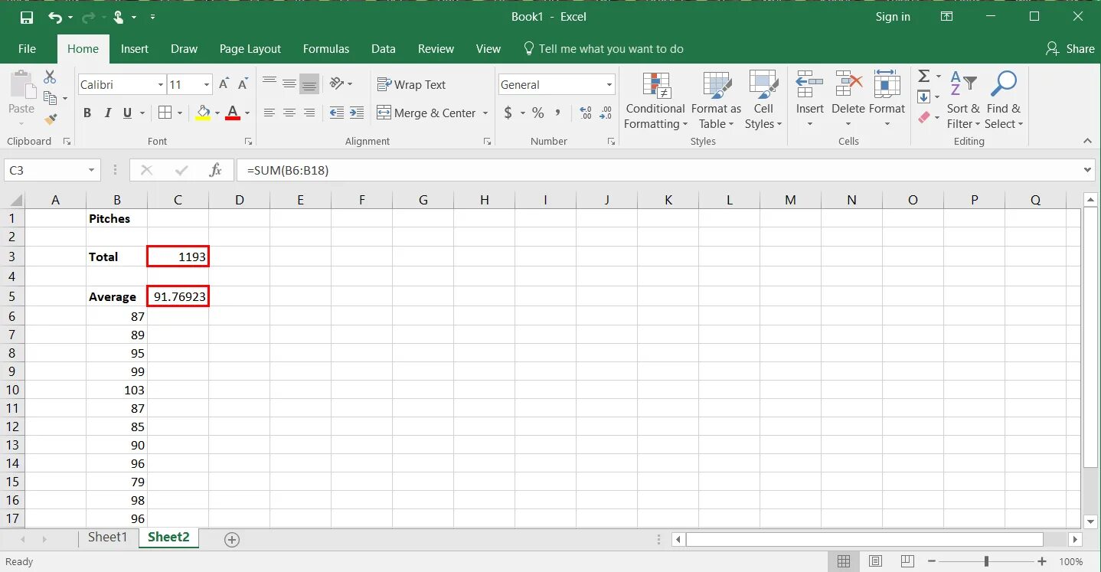Screen dimensions: 1101x572
Task: Switch to the Formulas tab
Action: coord(326,48)
